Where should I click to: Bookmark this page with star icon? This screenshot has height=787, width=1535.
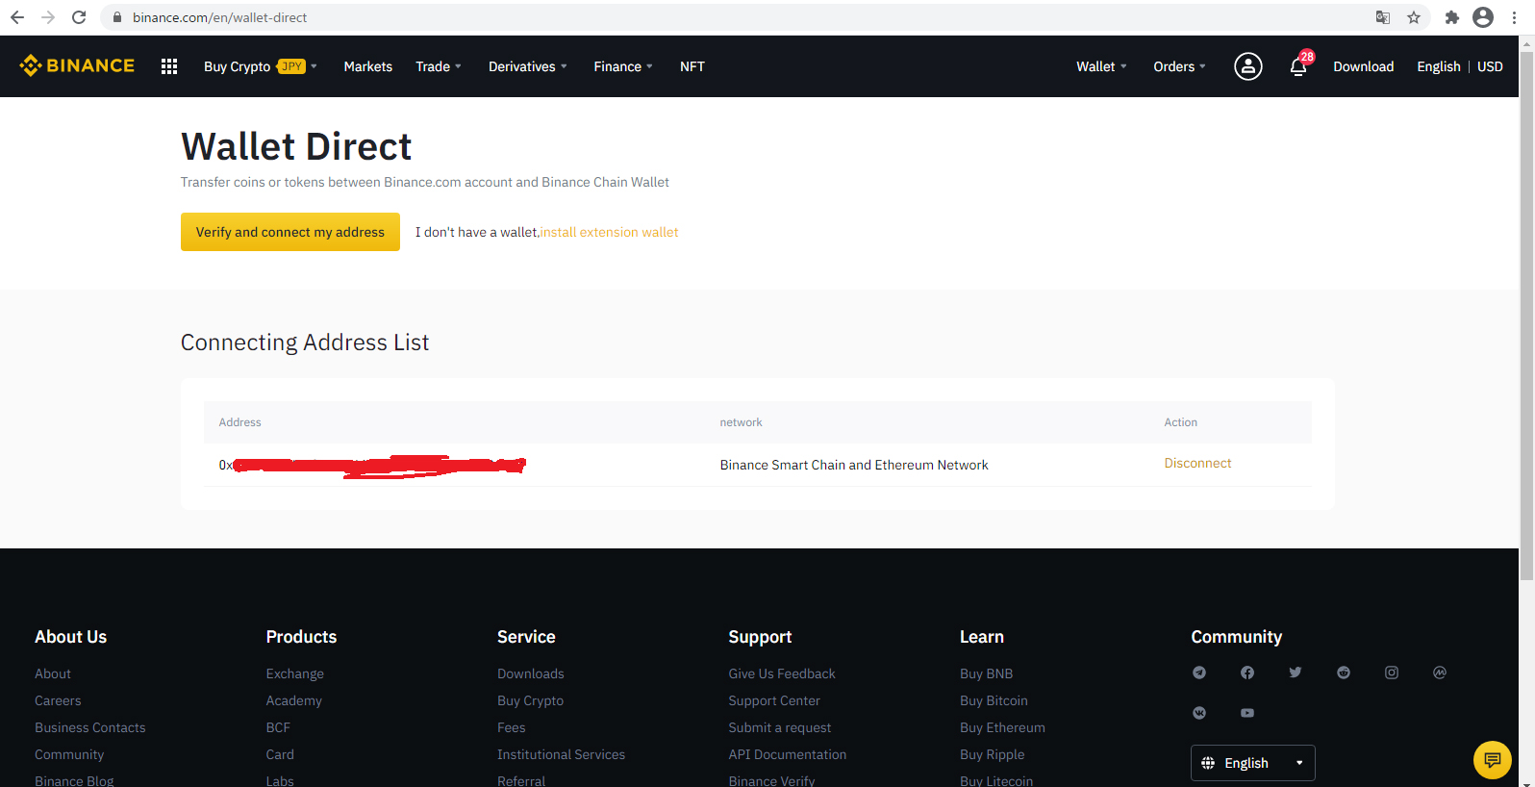[1414, 17]
